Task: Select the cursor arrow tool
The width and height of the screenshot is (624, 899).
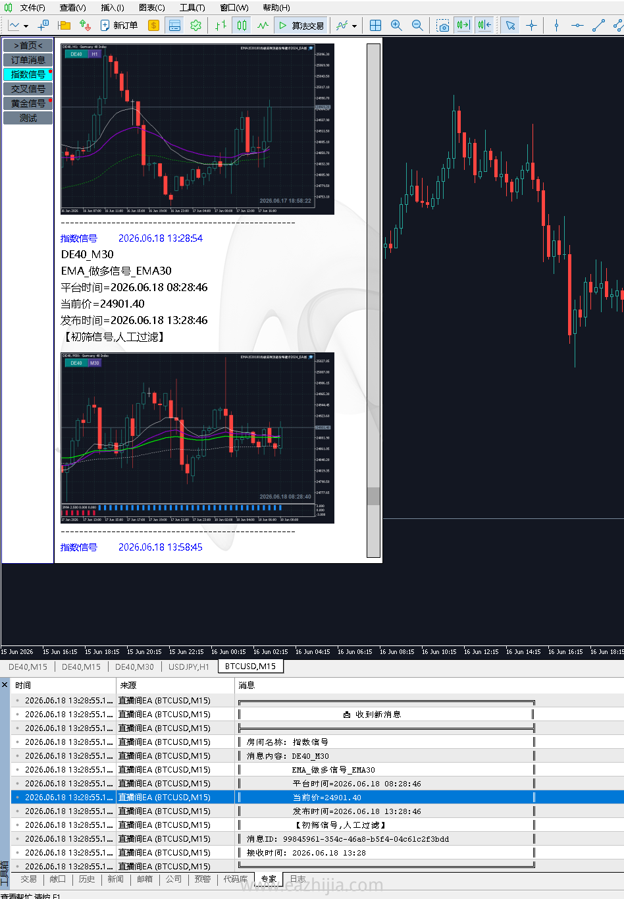Action: tap(510, 25)
